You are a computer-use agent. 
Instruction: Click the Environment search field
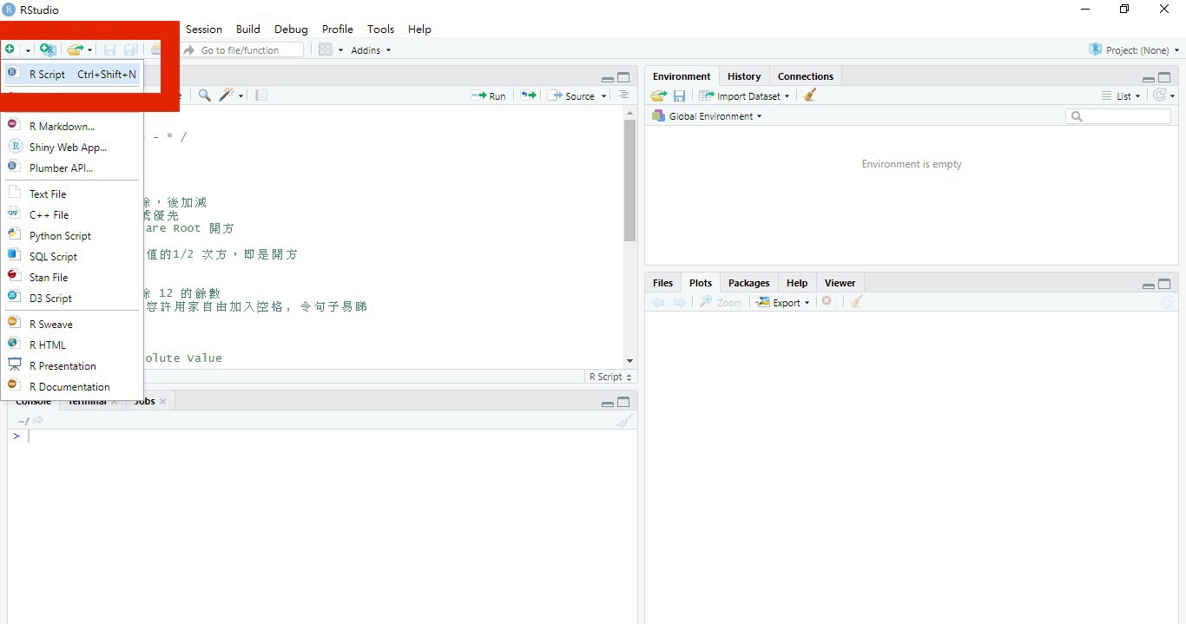pos(1118,116)
